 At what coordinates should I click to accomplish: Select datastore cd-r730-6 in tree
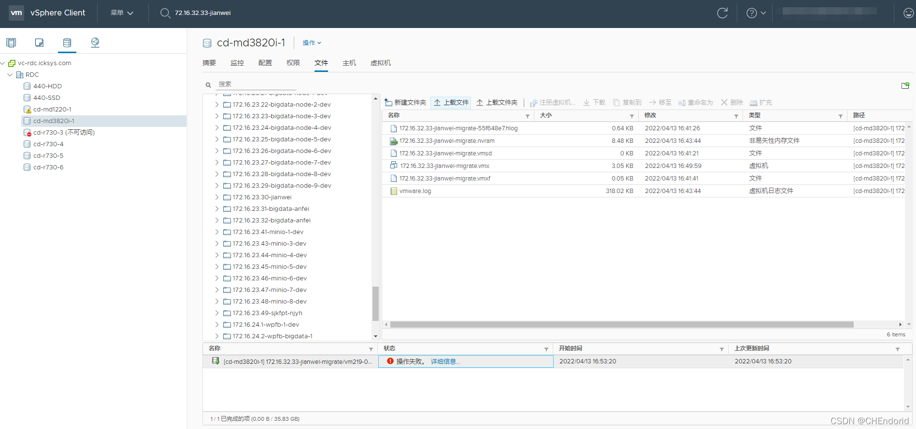48,167
